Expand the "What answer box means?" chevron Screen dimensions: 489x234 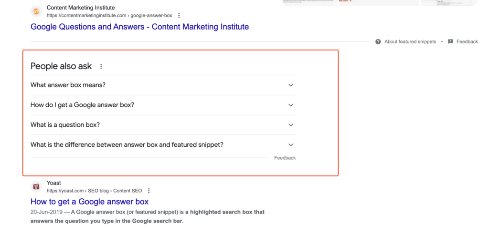(291, 85)
